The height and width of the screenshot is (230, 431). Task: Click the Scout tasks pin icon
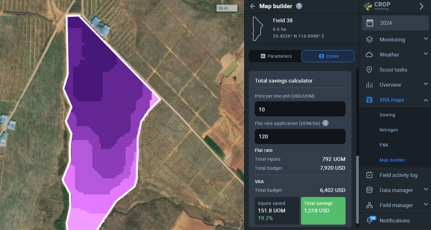coord(369,70)
